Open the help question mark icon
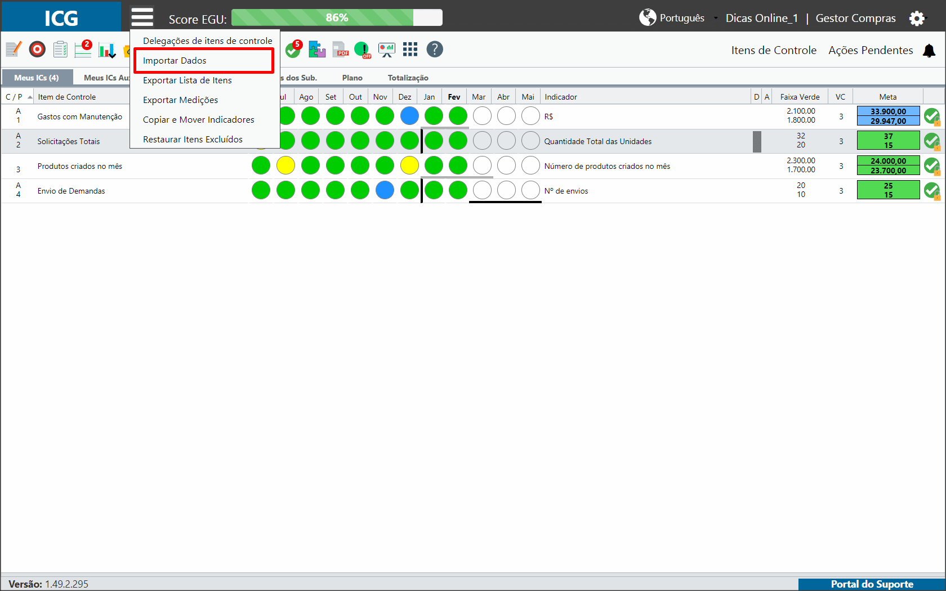This screenshot has width=946, height=591. tap(435, 50)
